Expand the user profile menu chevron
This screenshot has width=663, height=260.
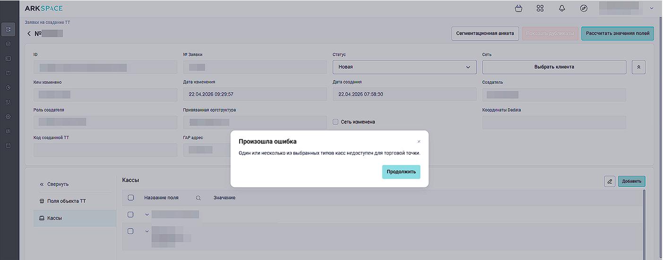coord(652,9)
